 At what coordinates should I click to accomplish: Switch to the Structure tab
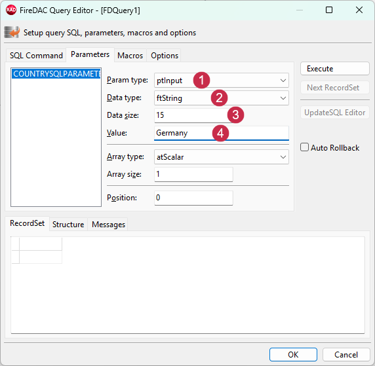(x=68, y=225)
